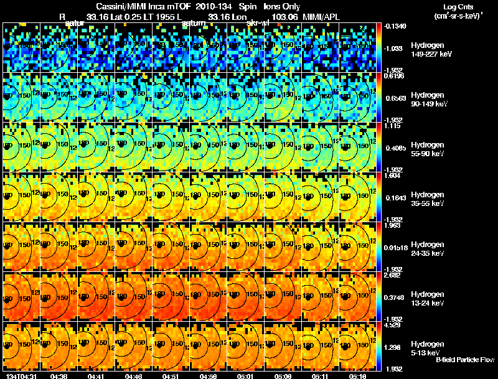
Task: Click the color bar beside Hydrogen 13-24 keV
Action: coord(378,297)
